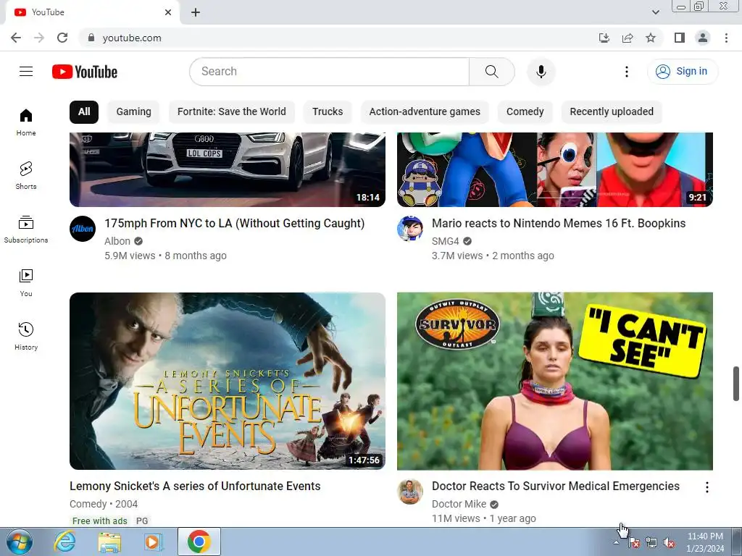Open the Doctor Mike channel avatar
The image size is (742, 556).
[410, 492]
